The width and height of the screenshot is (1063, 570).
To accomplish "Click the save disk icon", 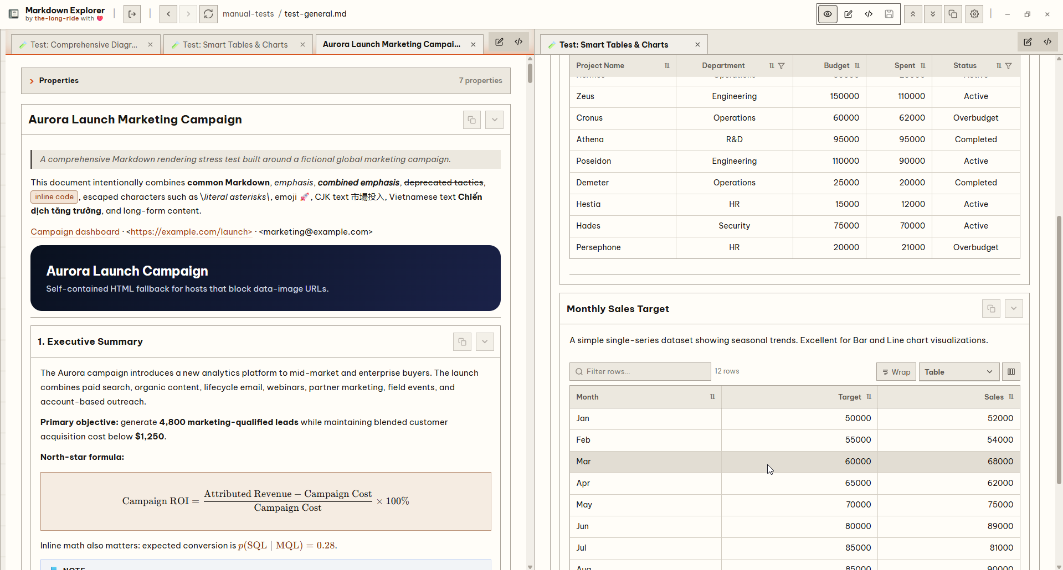I will click(889, 14).
